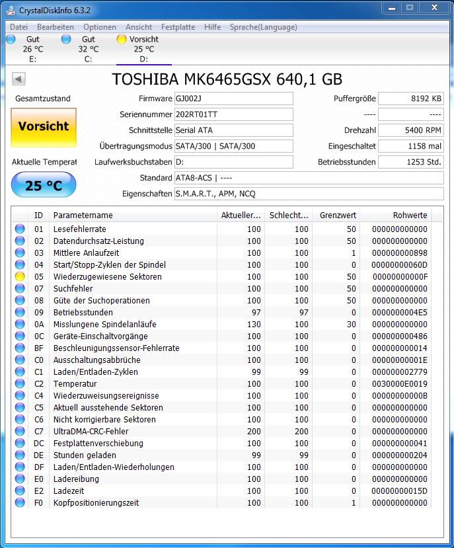Click status icon for Festplattenverschiebung
Viewport: 454px width, 548px height.
tap(20, 442)
